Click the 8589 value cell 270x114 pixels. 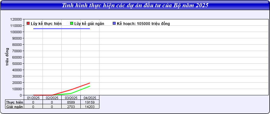(71, 102)
